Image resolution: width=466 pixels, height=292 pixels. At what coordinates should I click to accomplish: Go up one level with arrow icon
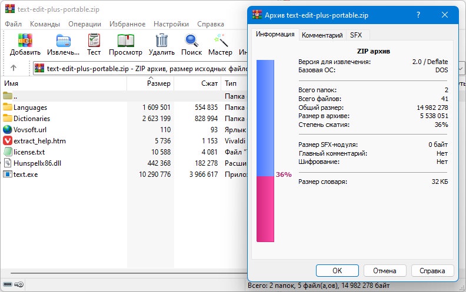14,68
